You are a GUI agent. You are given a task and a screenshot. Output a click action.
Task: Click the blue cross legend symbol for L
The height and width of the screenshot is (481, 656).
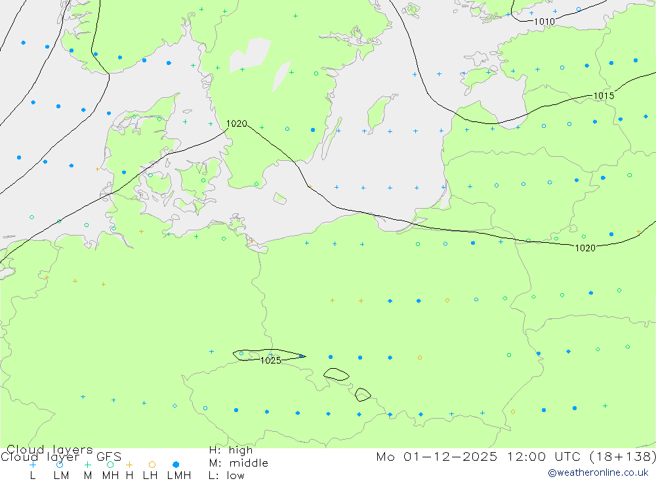coord(33,465)
